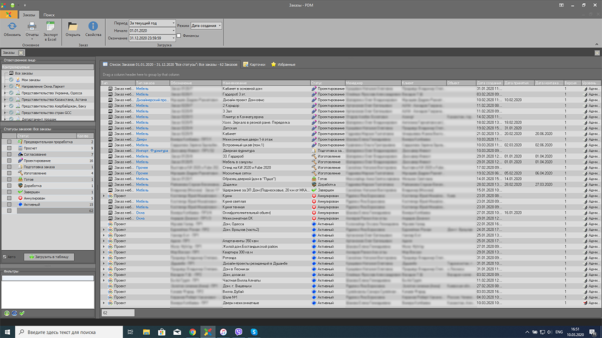
Task: Open the Начало date dropdown
Action: point(173,31)
